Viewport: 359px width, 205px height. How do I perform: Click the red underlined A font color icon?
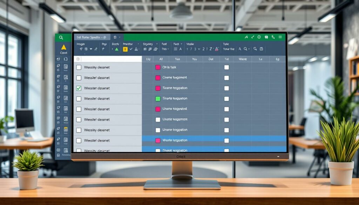tap(217, 49)
